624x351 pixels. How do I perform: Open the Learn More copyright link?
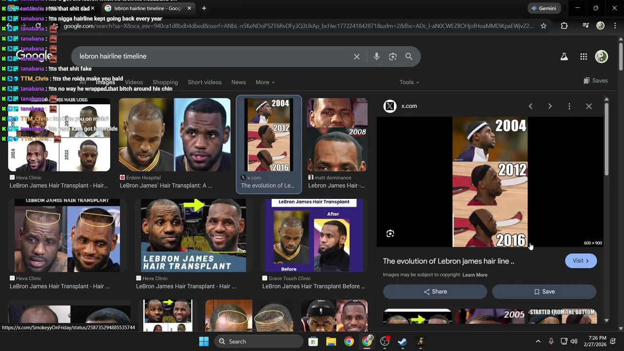tap(475, 275)
